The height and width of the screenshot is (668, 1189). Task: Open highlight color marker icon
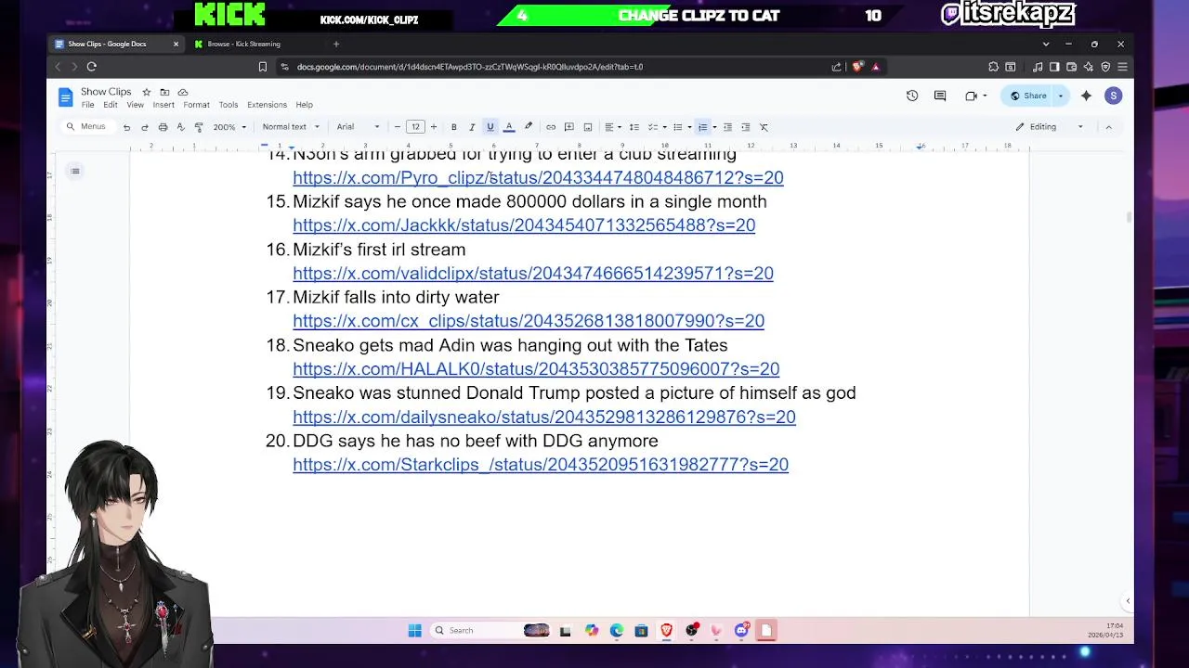[529, 127]
